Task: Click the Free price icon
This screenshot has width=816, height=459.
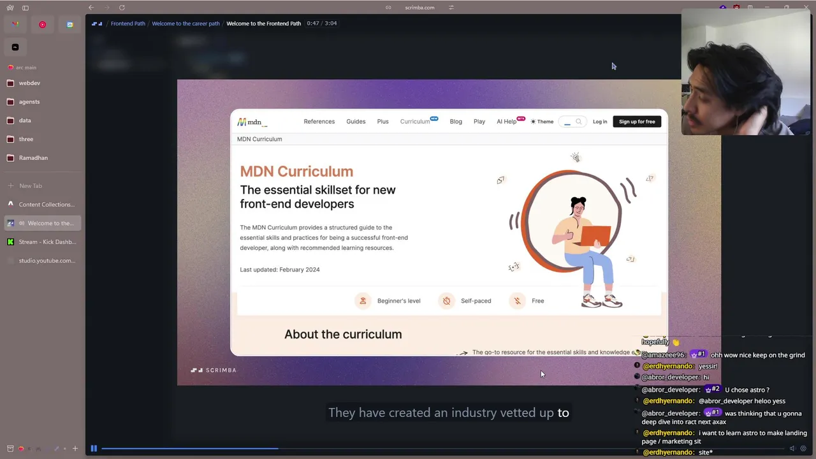Action: 518,301
